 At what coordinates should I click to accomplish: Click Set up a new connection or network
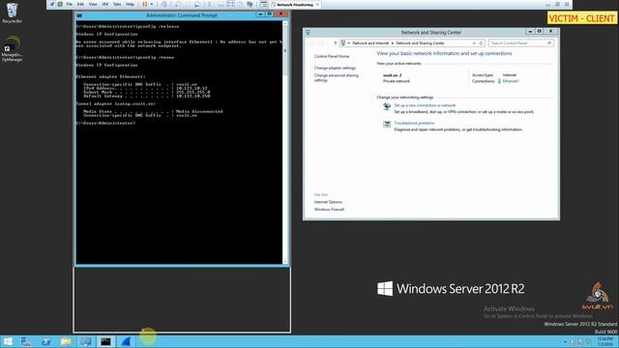425,105
